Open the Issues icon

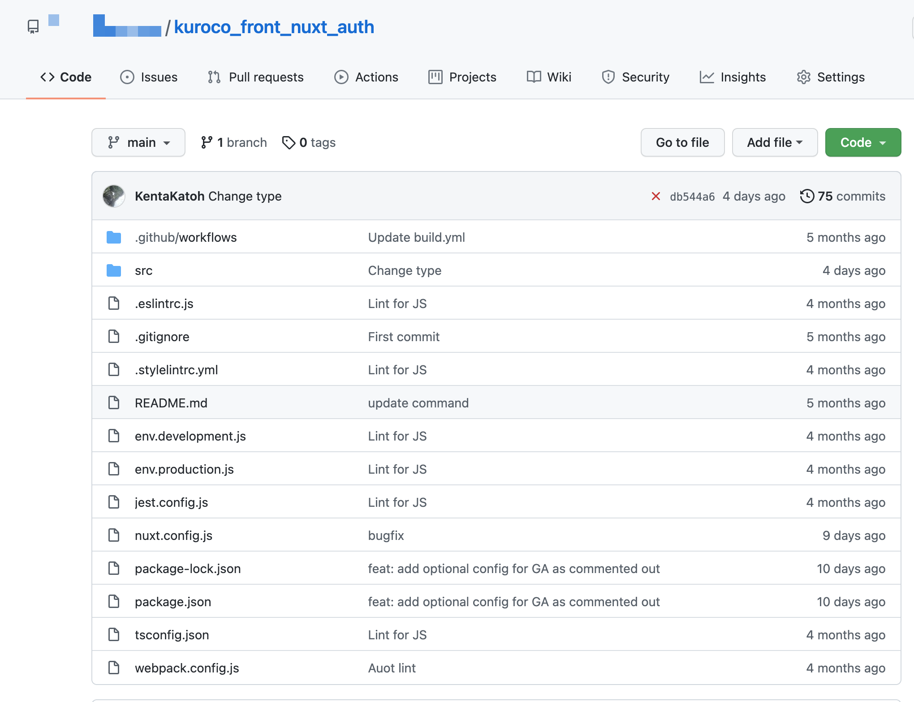point(127,77)
